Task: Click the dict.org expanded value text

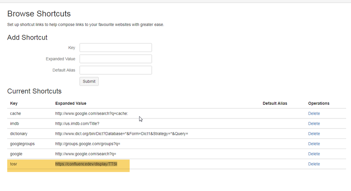Action: [x=122, y=134]
